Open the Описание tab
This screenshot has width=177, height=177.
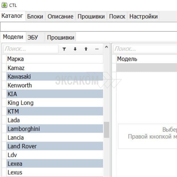tap(60, 16)
